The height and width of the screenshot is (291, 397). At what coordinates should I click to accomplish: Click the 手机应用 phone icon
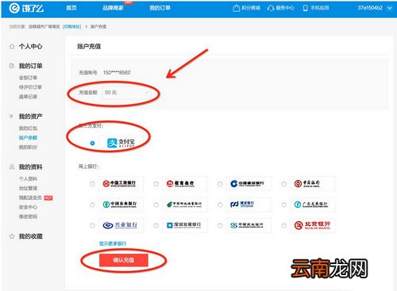pos(305,8)
